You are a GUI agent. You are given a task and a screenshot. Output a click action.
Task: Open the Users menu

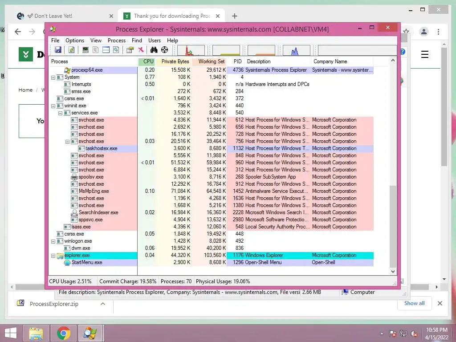click(155, 41)
